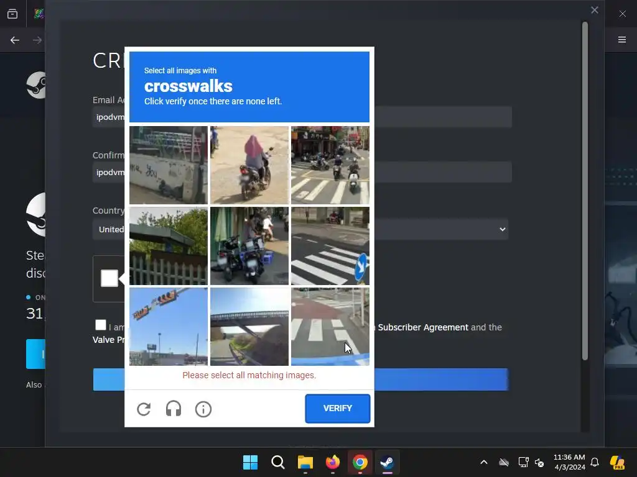Tick the age agreement checkbox
The width and height of the screenshot is (637, 477).
pyautogui.click(x=101, y=325)
